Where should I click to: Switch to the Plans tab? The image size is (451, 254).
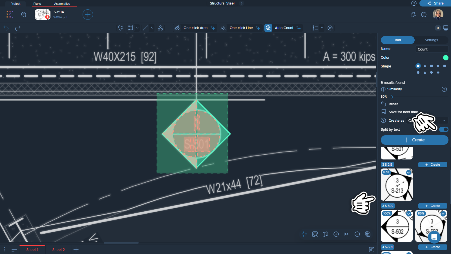[37, 4]
